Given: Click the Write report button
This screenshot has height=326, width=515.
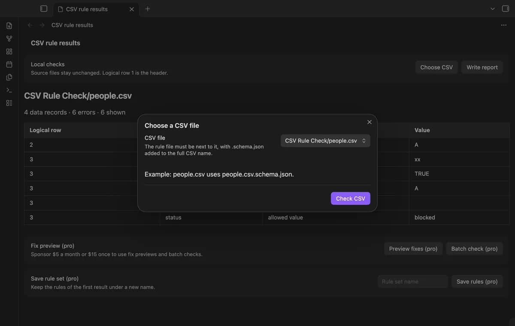Looking at the screenshot, I should coord(482,67).
